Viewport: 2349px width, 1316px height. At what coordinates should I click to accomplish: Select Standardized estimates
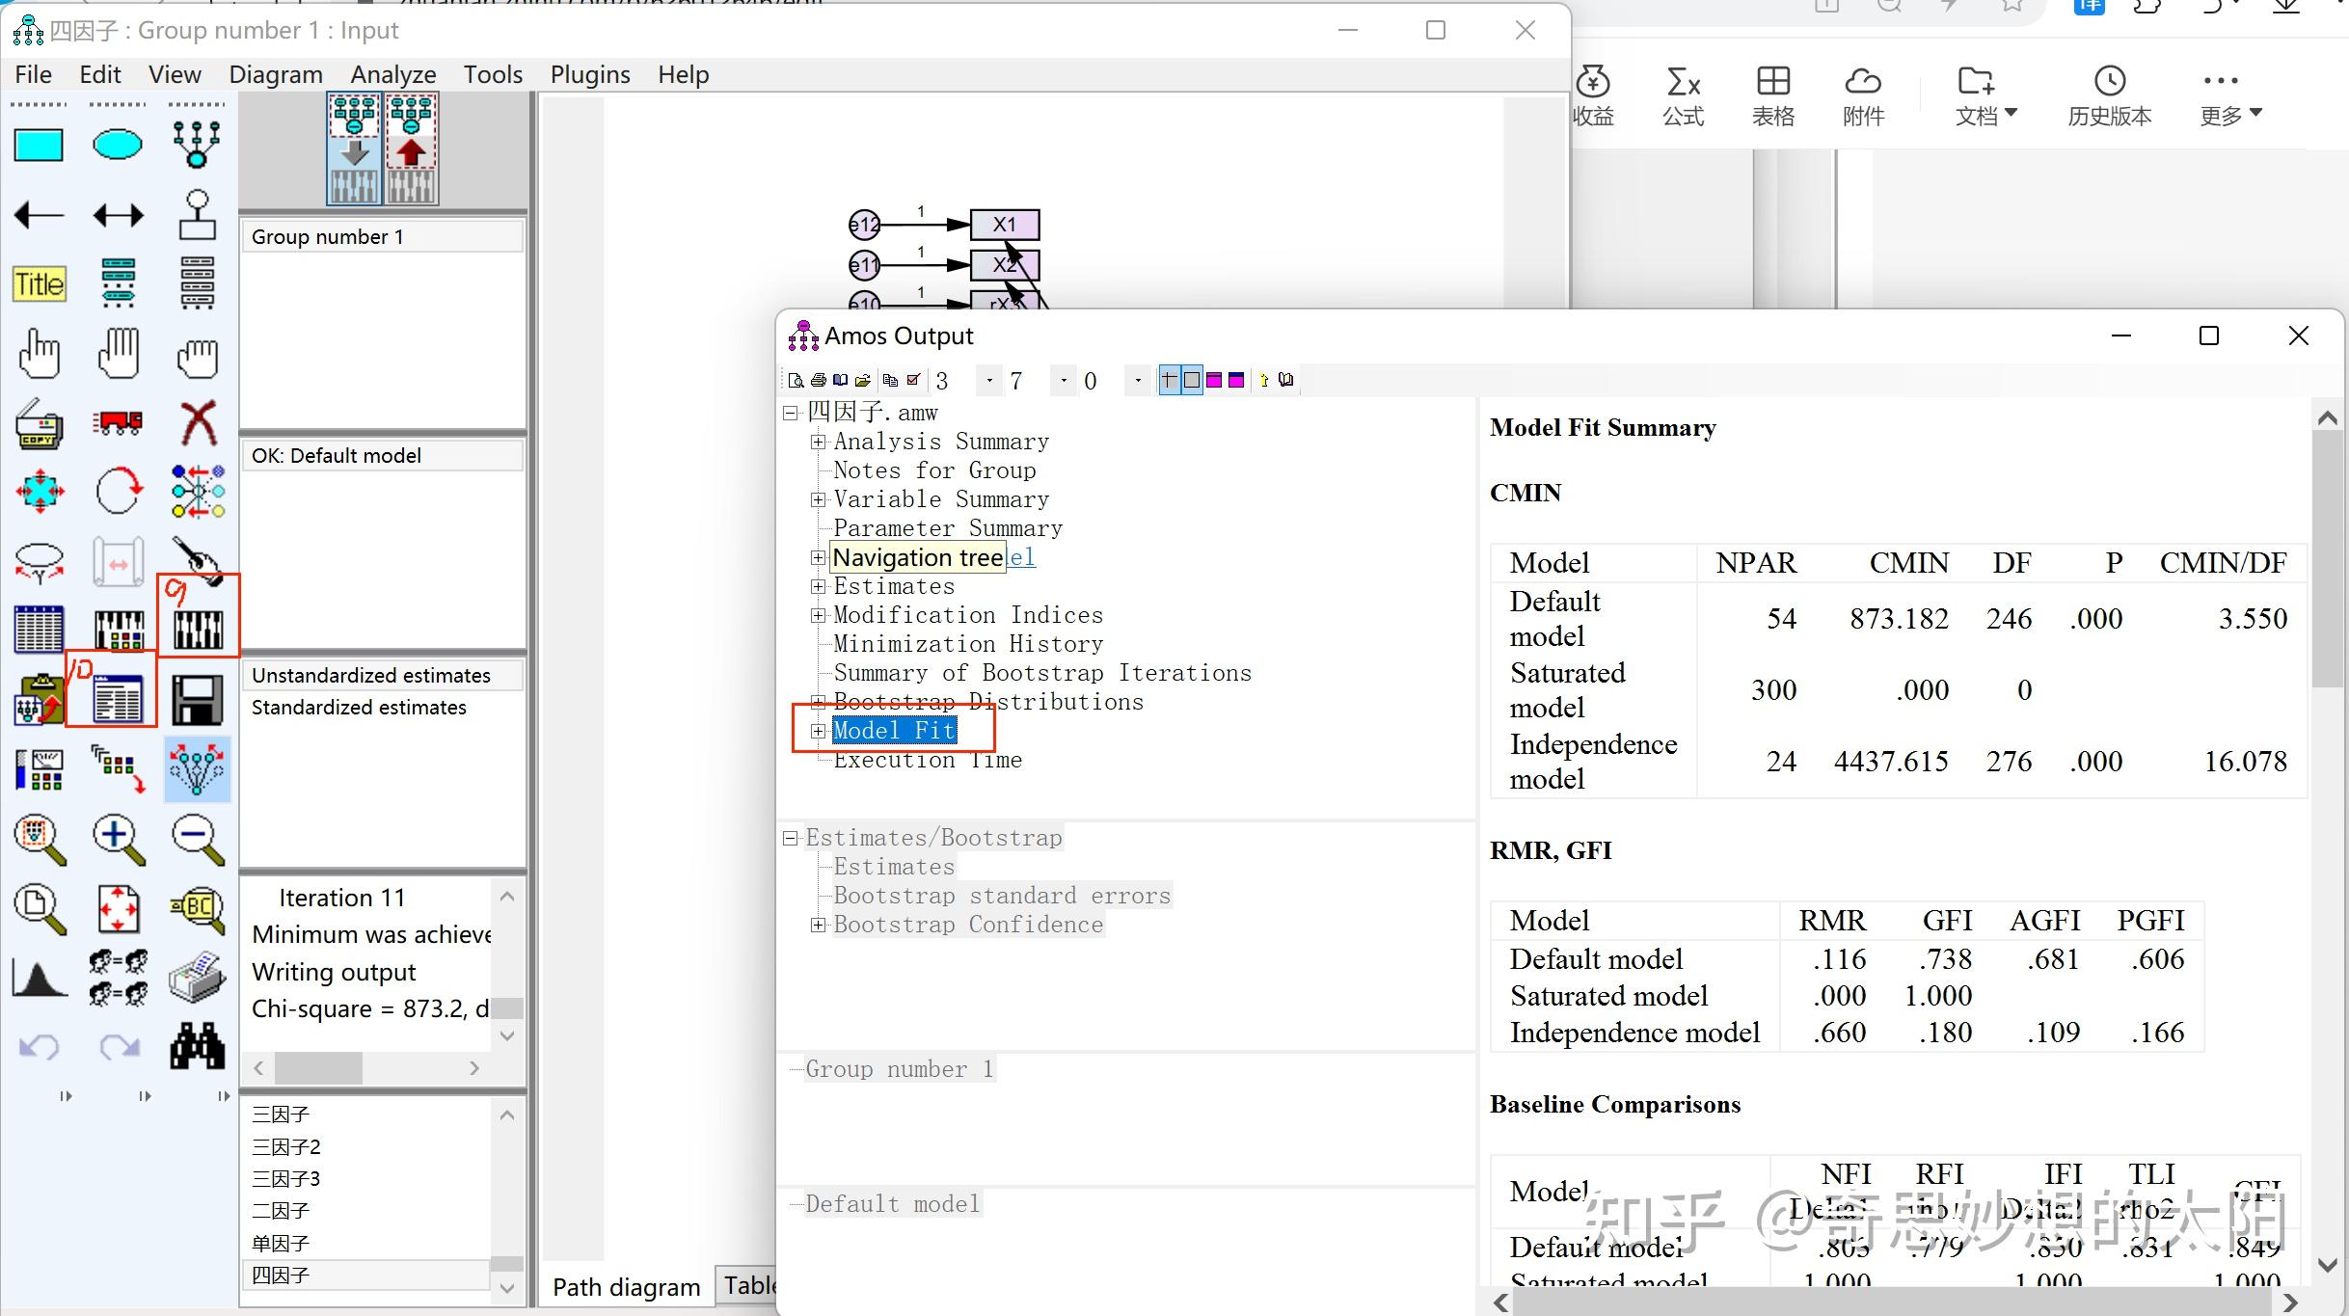coord(359,708)
